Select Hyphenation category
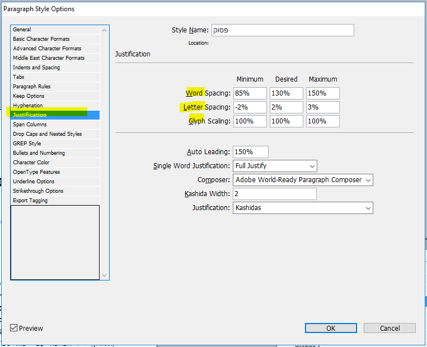 pos(55,105)
